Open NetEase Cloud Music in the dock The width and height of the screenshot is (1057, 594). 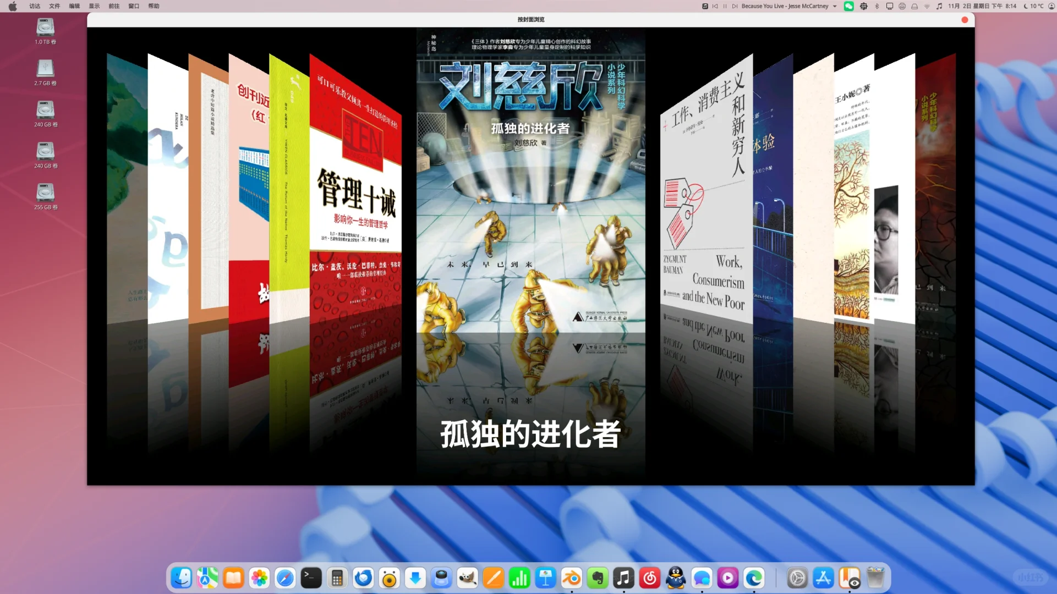[650, 578]
